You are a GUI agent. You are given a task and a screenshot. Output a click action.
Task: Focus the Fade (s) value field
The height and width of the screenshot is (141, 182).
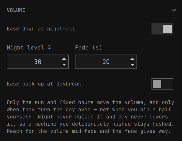click(106, 62)
